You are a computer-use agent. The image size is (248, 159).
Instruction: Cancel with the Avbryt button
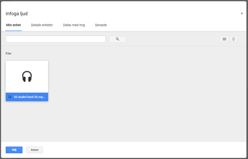(x=35, y=150)
